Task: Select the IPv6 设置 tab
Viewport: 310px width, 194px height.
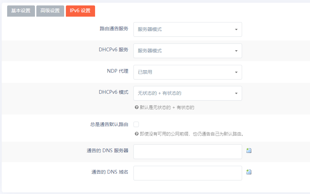Action: [x=80, y=11]
